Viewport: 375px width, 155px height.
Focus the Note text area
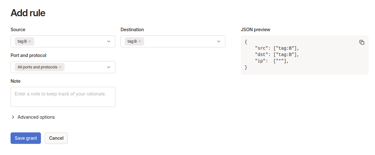(x=63, y=97)
